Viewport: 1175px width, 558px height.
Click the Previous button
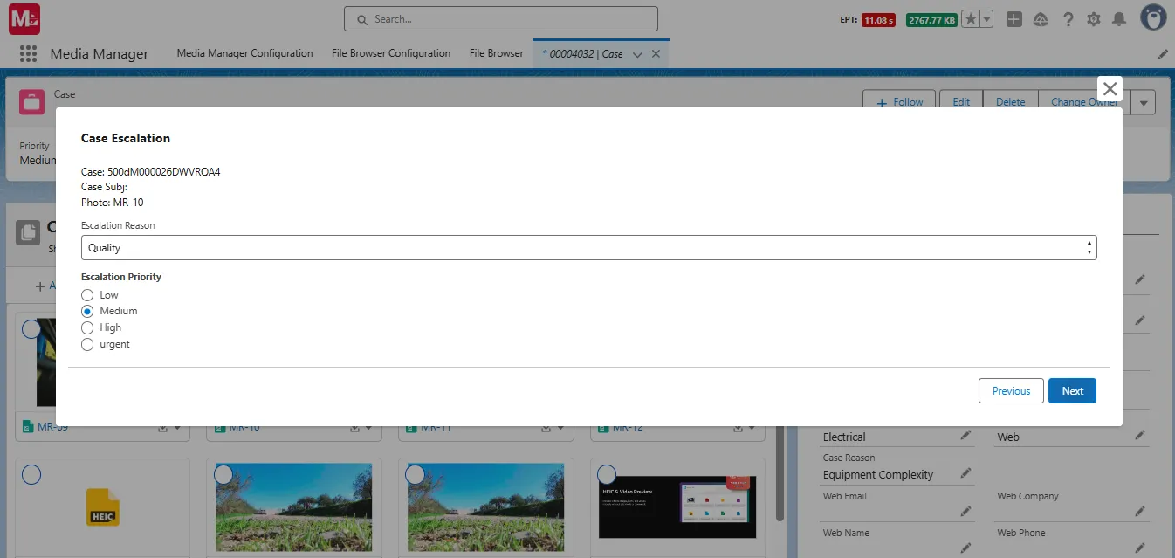1011,390
